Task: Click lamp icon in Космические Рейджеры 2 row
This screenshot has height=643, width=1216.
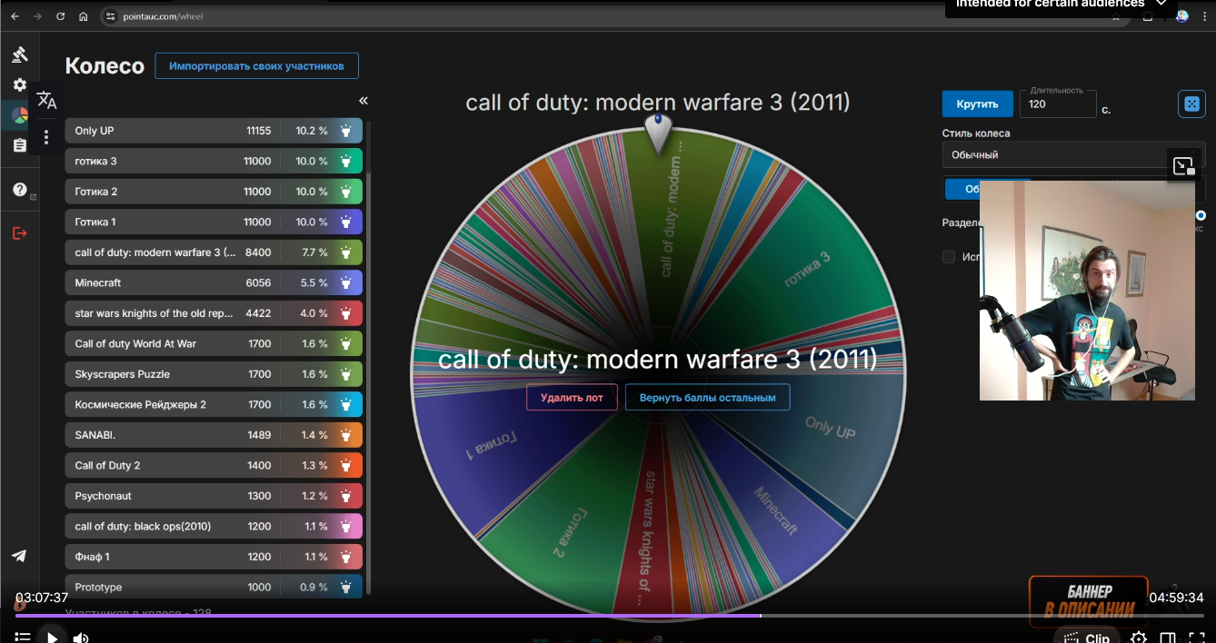Action: 346,405
